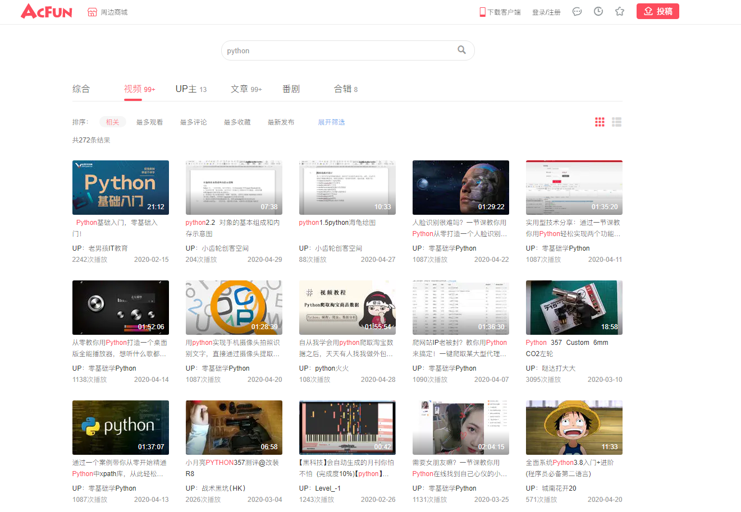This screenshot has height=512, width=741.
Task: Open the messages chat bubble icon
Action: (577, 12)
